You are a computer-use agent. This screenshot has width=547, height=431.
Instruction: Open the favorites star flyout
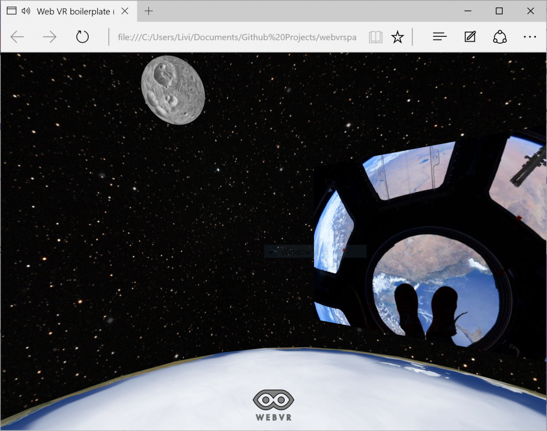pyautogui.click(x=398, y=36)
